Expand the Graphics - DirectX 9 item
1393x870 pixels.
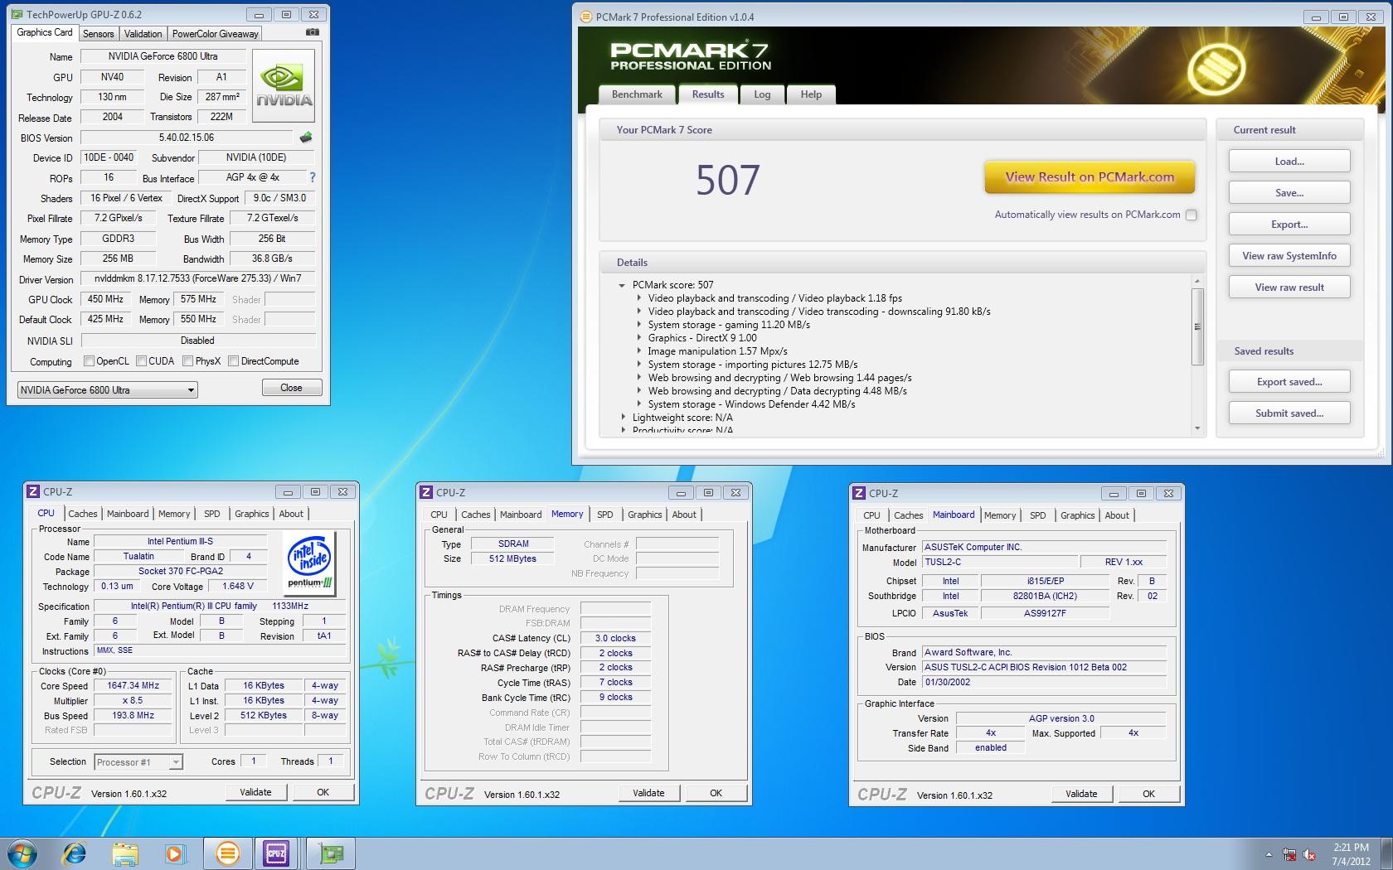click(639, 338)
